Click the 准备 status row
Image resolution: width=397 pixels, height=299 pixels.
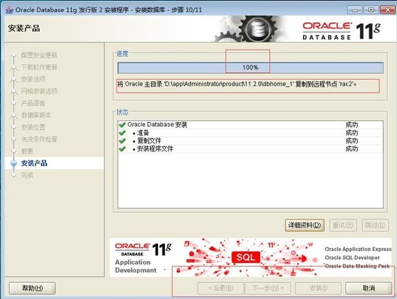point(250,132)
